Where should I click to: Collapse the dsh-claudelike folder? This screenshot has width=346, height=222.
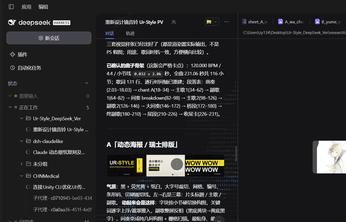(x=22, y=141)
